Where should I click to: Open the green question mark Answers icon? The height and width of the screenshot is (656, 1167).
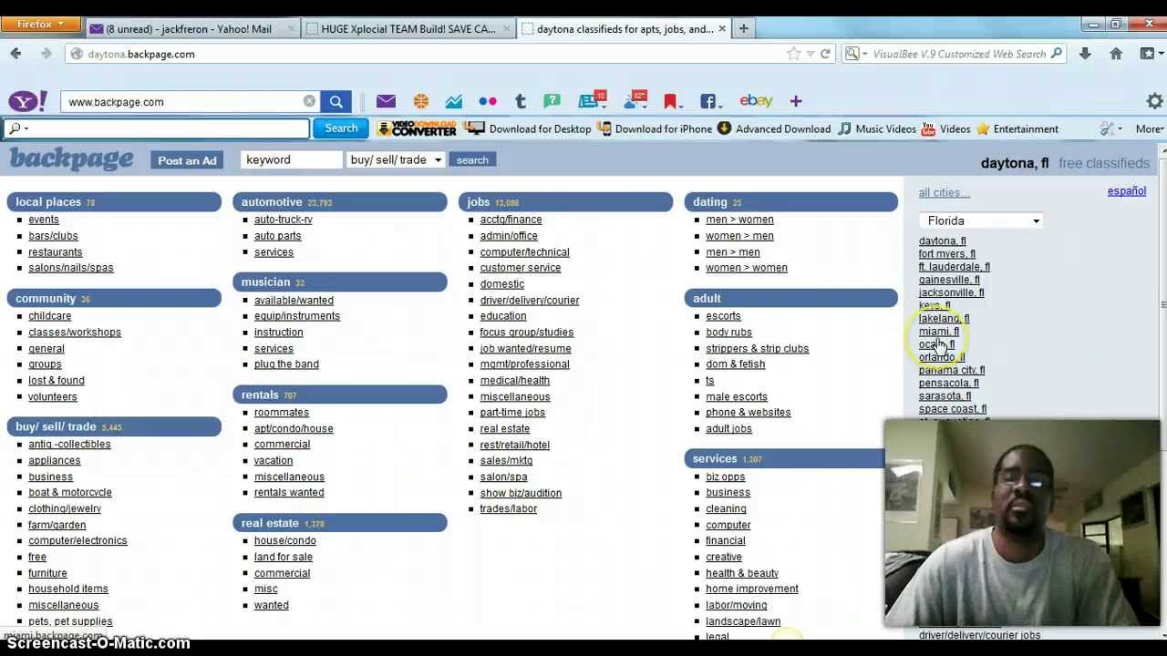[x=552, y=101]
